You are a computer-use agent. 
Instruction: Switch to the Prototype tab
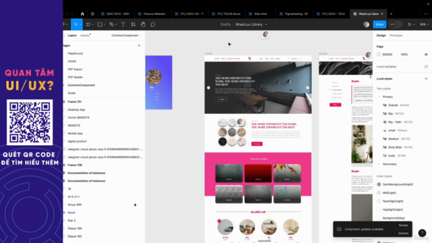(x=396, y=36)
